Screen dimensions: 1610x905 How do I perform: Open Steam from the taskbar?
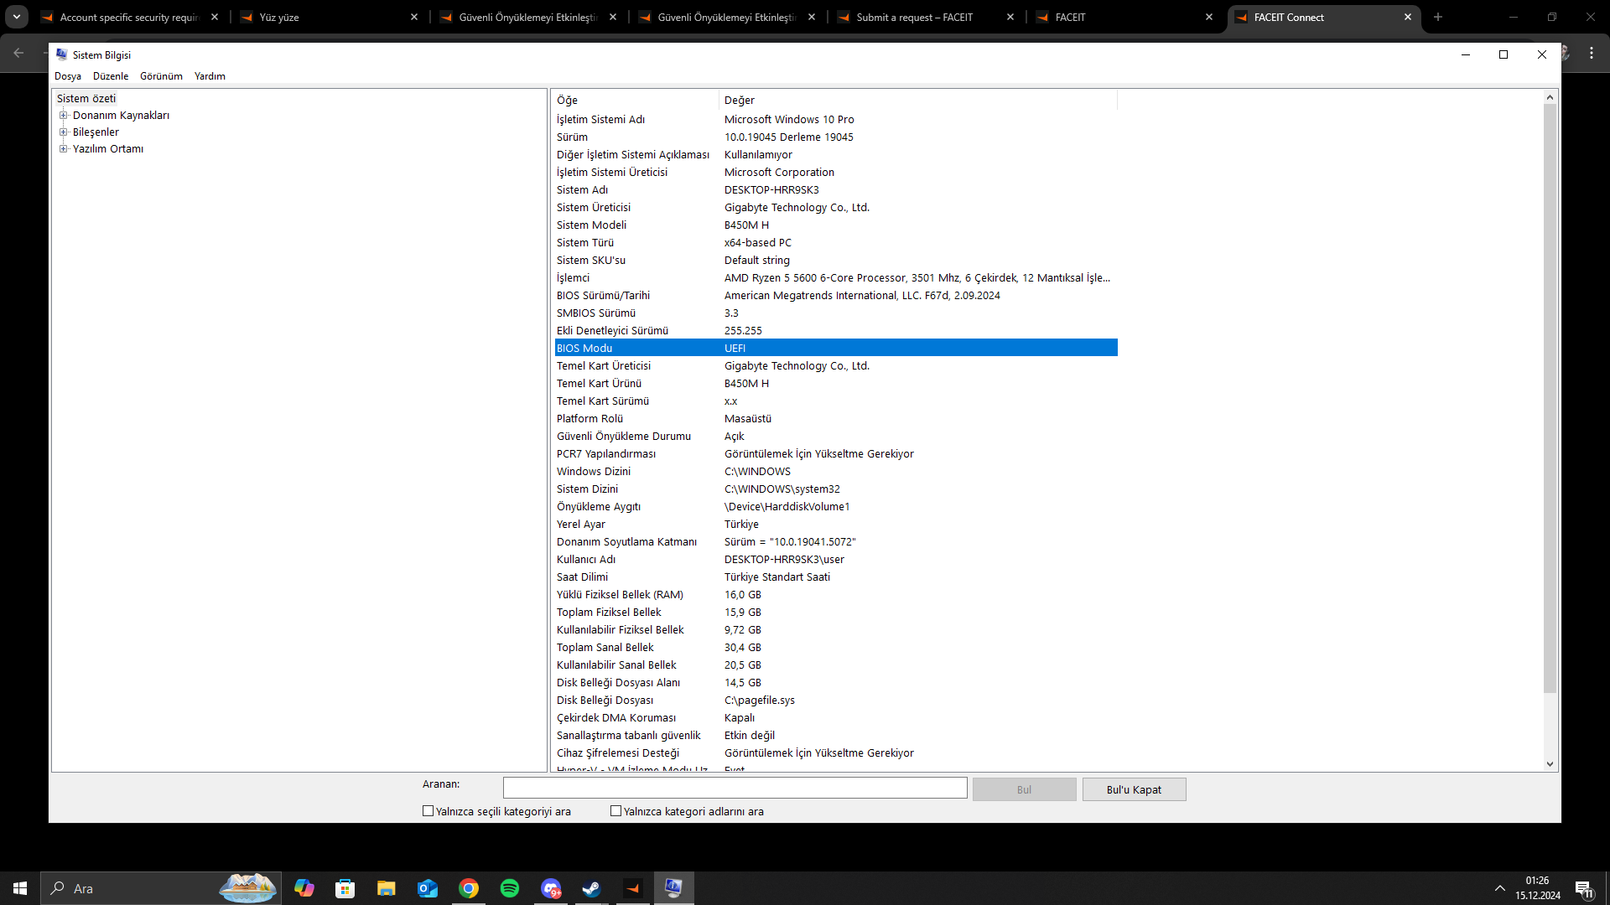(x=591, y=888)
